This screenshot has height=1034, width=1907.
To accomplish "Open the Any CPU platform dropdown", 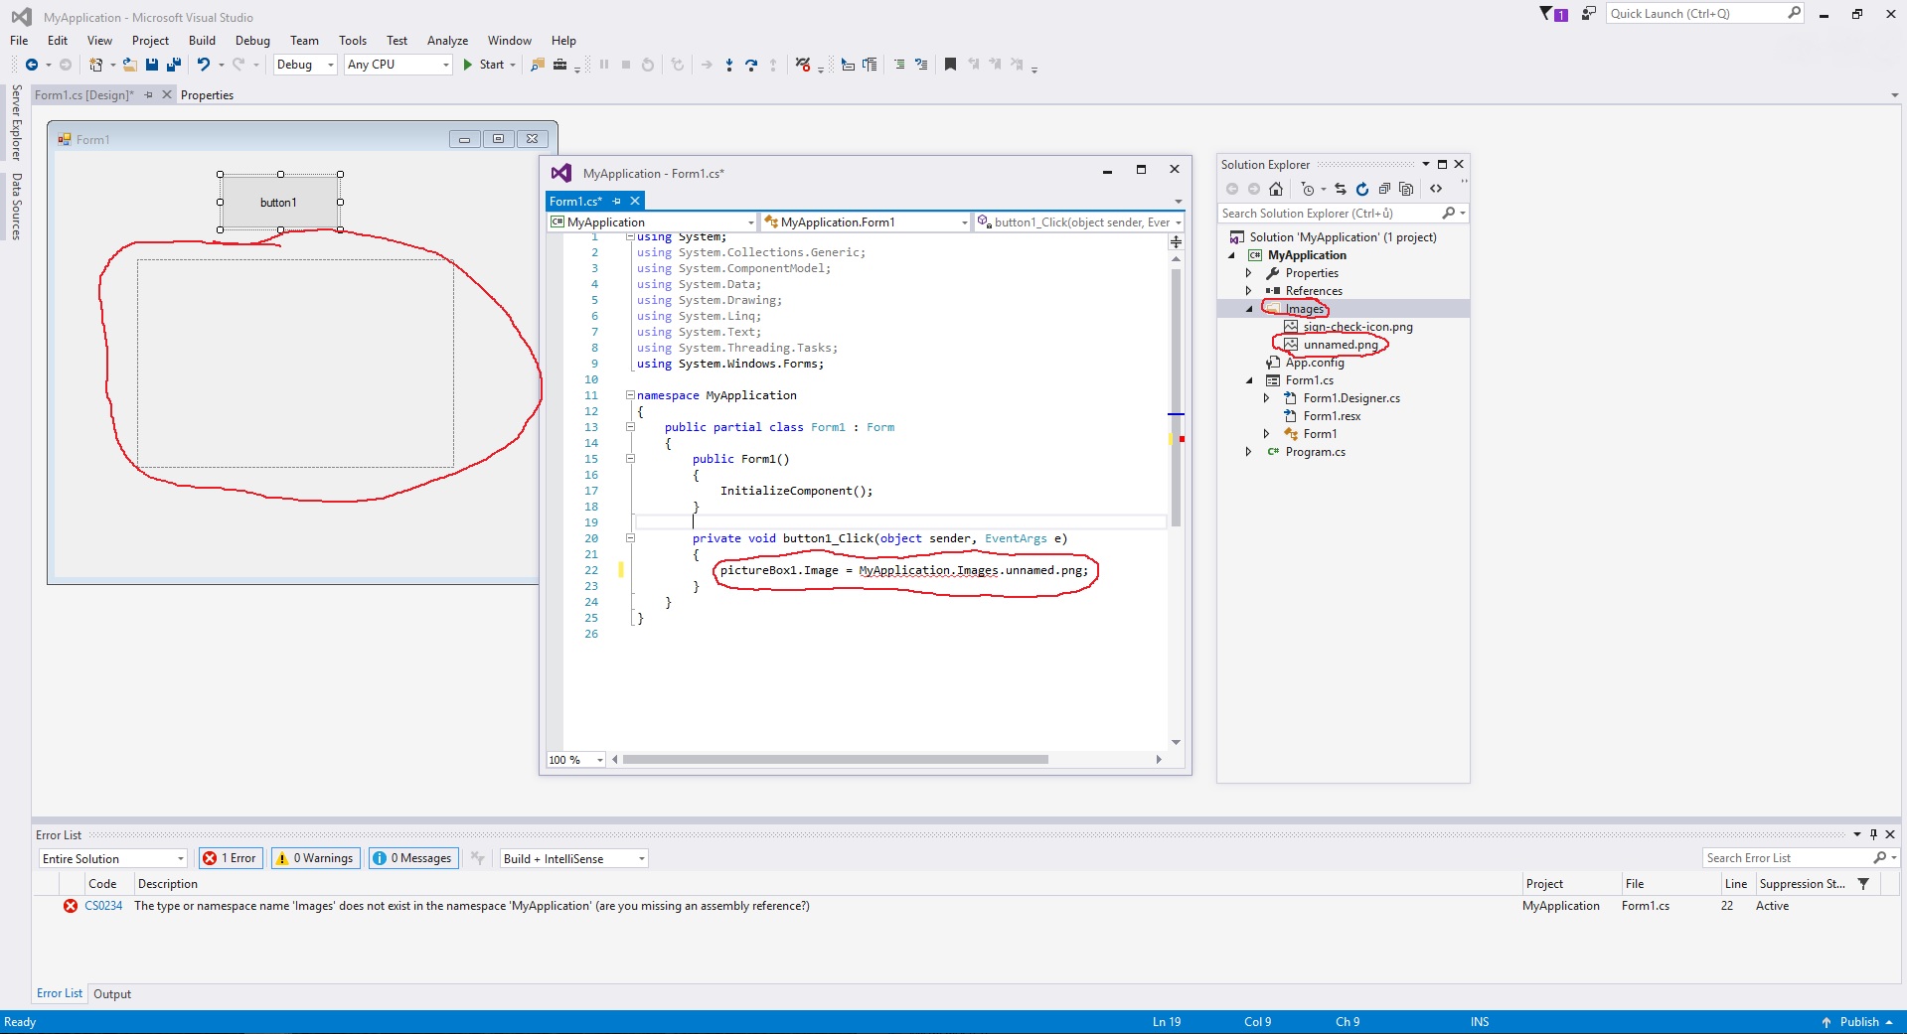I will 397,65.
